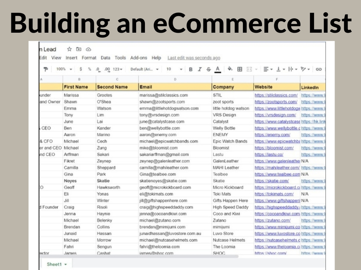
Task: Click 'Last edit was seconds ago' link
Action: click(x=194, y=58)
